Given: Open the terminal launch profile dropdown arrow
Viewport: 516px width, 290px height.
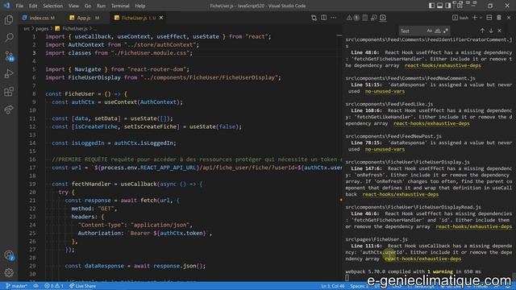Looking at the screenshot, I should [481, 18].
